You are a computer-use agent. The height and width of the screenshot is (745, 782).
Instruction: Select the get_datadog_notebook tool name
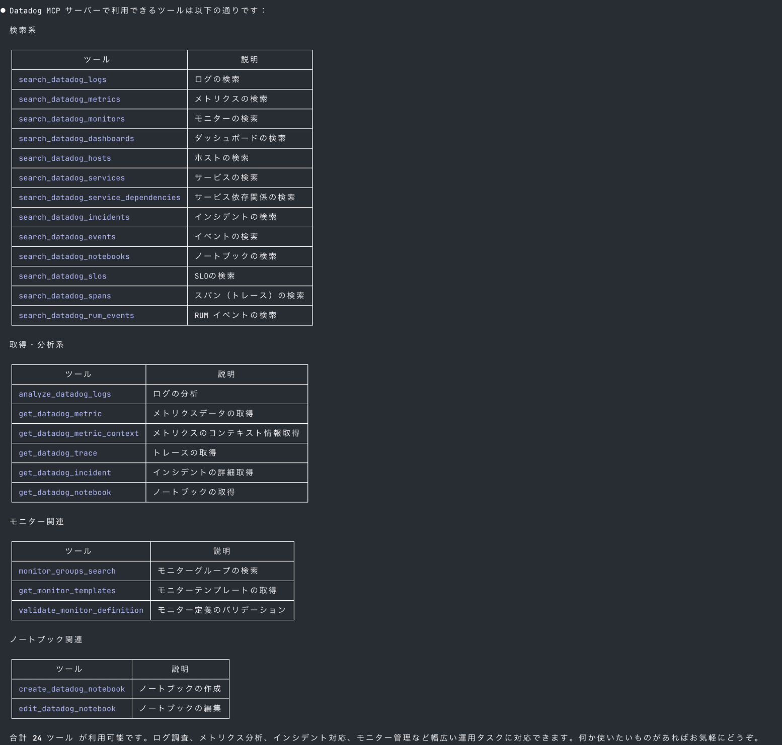click(65, 493)
